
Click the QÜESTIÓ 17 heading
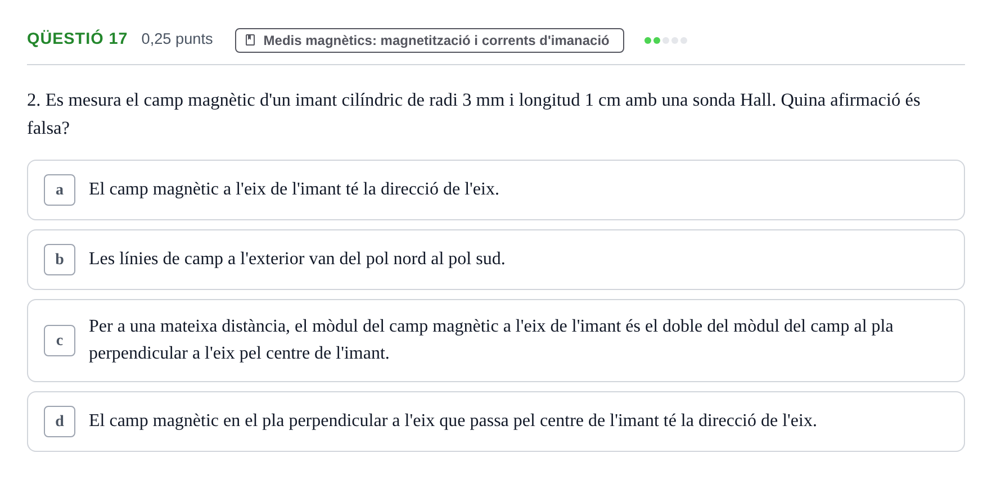pyautogui.click(x=77, y=38)
